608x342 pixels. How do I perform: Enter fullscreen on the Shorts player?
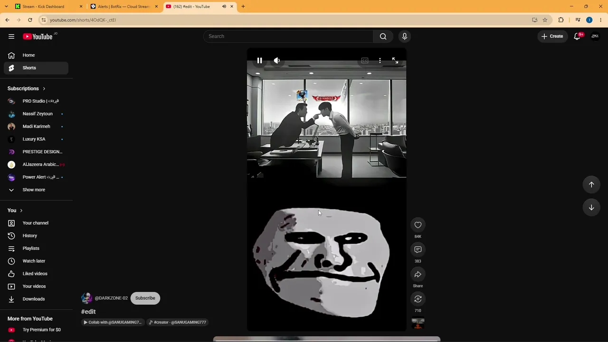click(x=395, y=61)
